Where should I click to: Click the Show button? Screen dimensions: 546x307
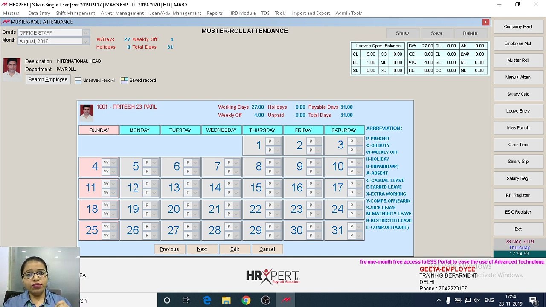point(402,33)
